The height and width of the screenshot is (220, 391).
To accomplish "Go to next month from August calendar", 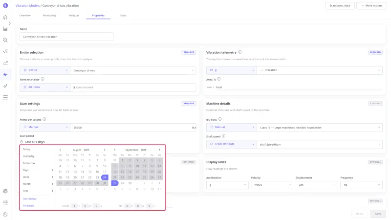I will click(105, 150).
